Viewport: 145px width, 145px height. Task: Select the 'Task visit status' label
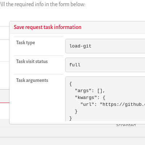click(x=32, y=61)
